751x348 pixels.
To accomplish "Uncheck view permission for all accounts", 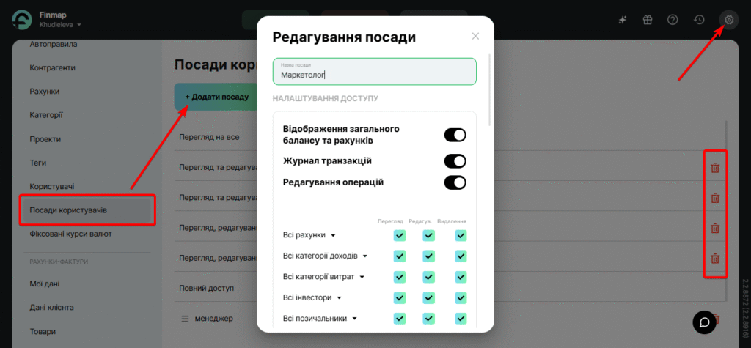I will tap(400, 235).
